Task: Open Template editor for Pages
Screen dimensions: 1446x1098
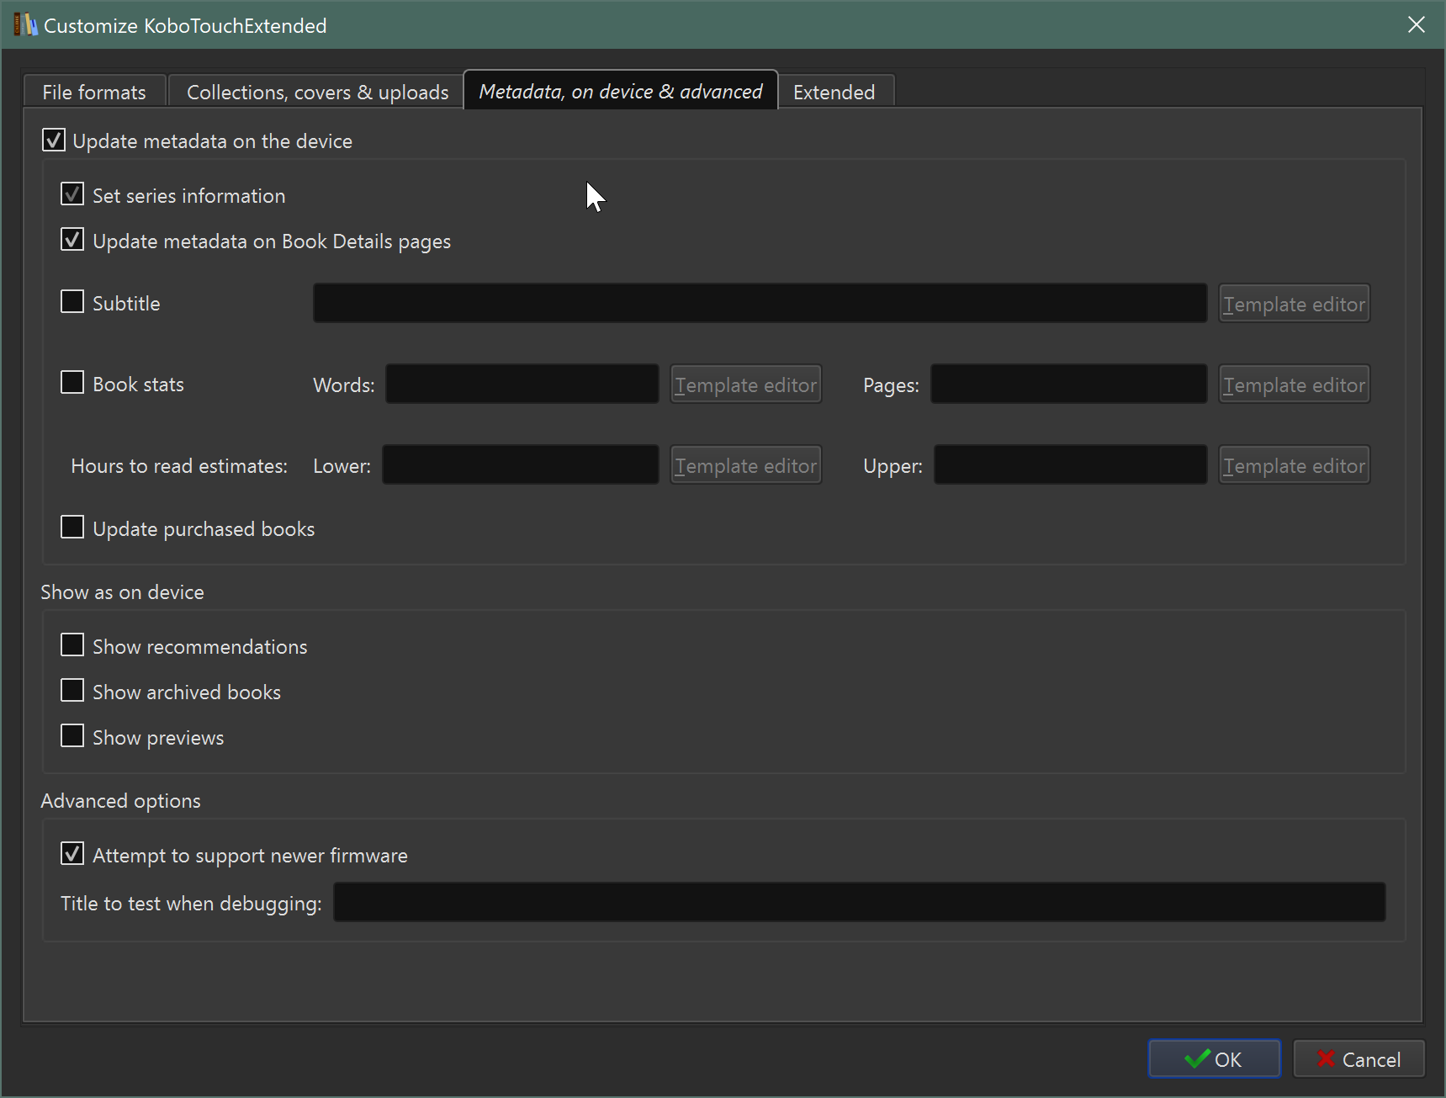Action: click(x=1294, y=385)
